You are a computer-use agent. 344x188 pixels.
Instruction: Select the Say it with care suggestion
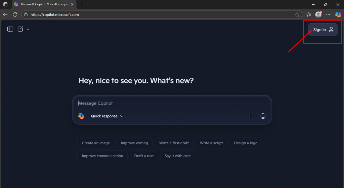(x=178, y=156)
